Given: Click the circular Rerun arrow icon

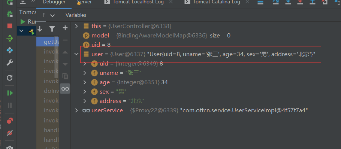Looking at the screenshot, I should point(10,78).
